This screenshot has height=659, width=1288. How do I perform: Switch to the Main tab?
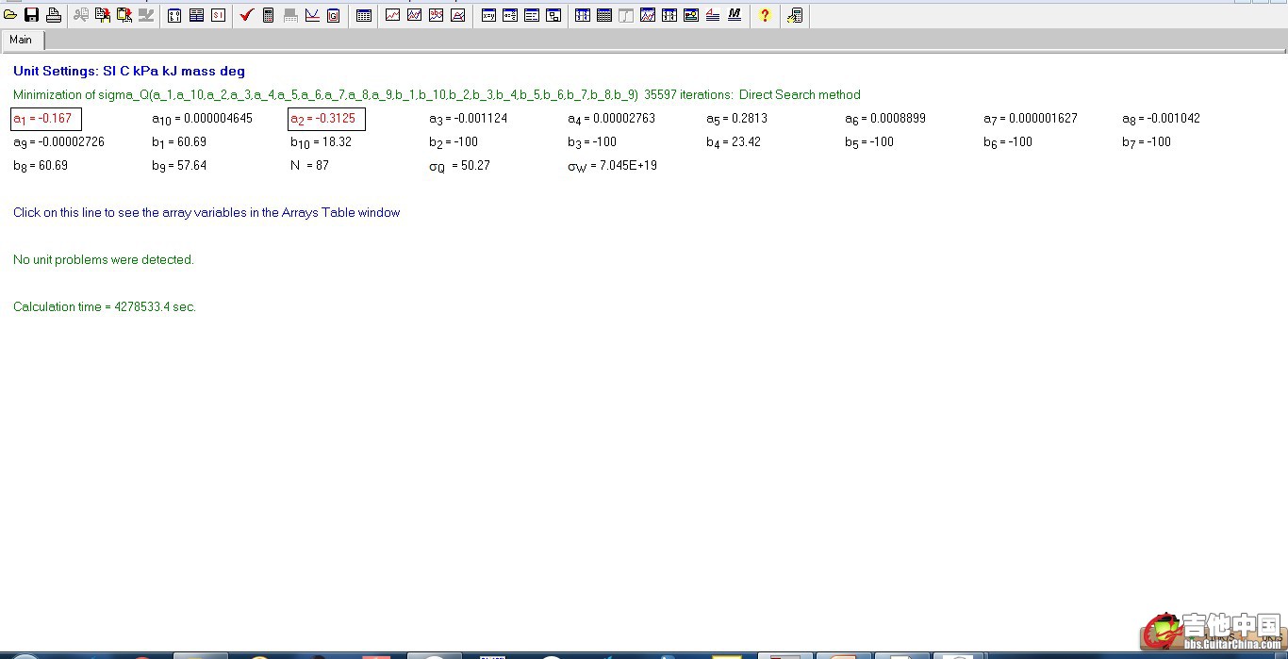pos(21,40)
